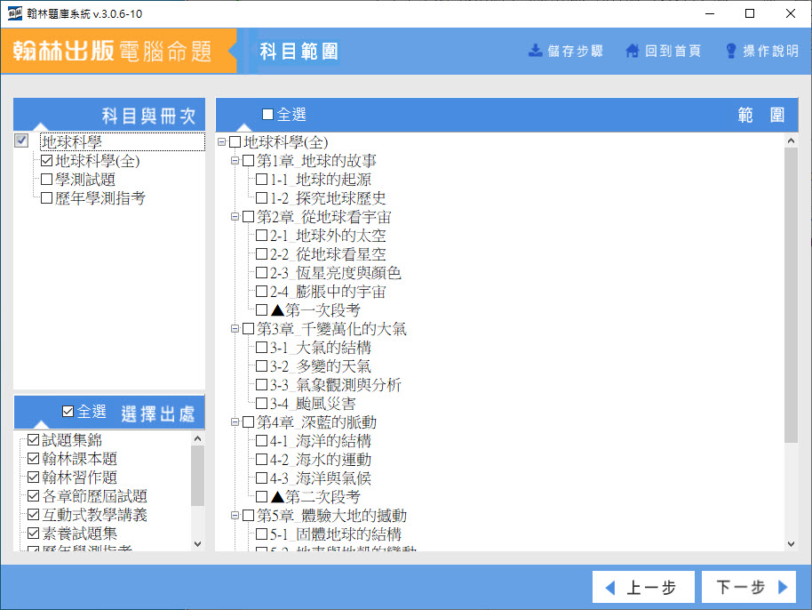The width and height of the screenshot is (812, 610).
Task: Check the 1-1 地球的起源 checkbox
Action: (x=262, y=180)
